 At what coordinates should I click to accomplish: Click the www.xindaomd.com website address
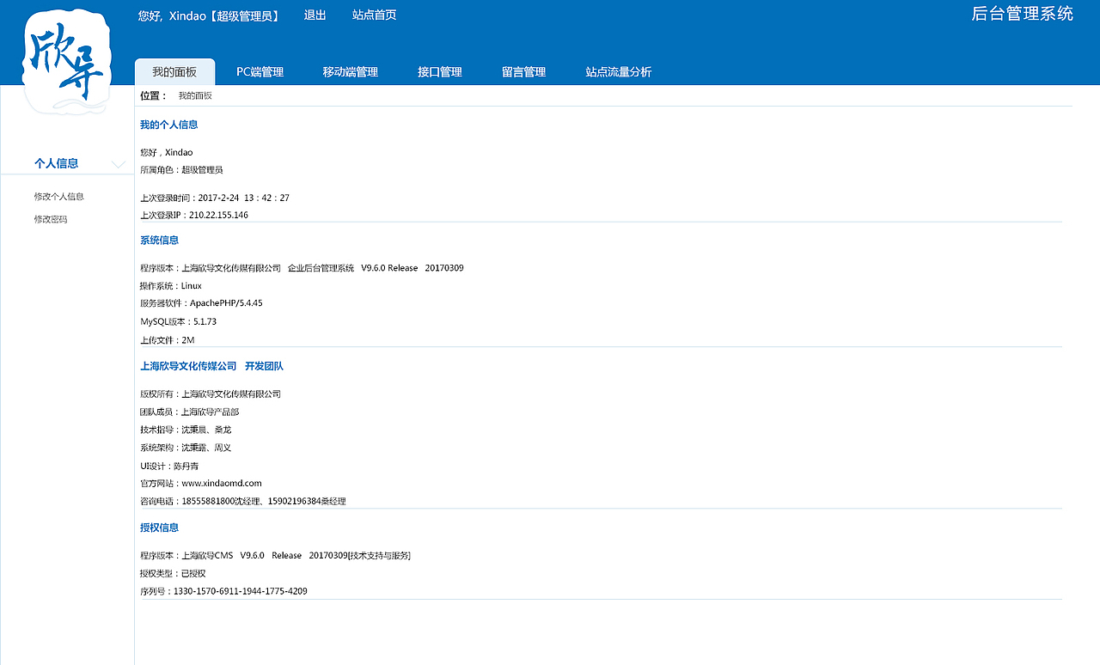point(222,484)
